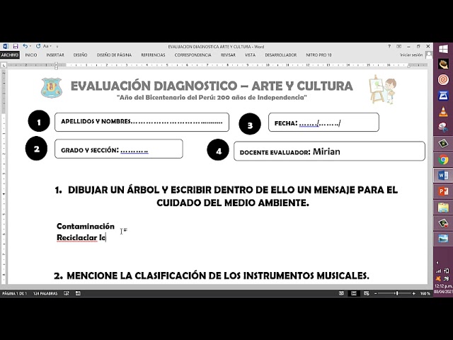Click the 124 PALABRAS word count
The height and width of the screenshot is (340, 453).
pyautogui.click(x=45, y=293)
